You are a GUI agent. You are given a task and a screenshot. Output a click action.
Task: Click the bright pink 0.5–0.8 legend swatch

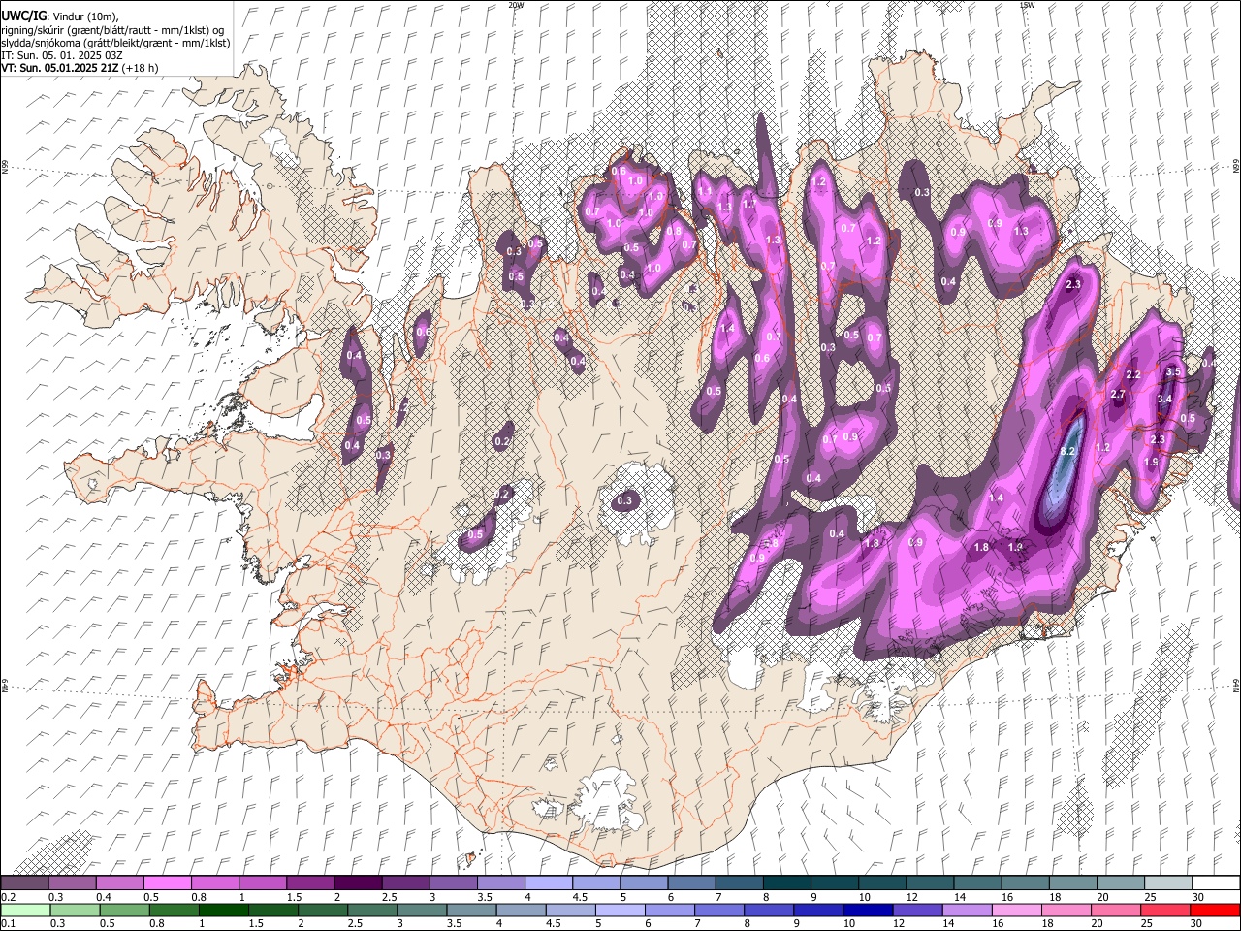(168, 883)
